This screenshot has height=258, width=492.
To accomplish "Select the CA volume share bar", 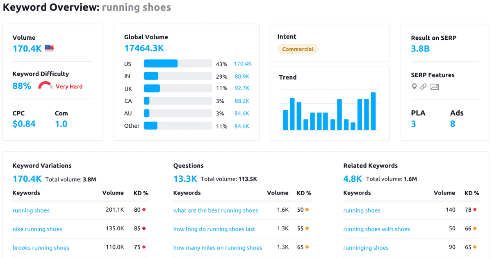I will pyautogui.click(x=178, y=101).
